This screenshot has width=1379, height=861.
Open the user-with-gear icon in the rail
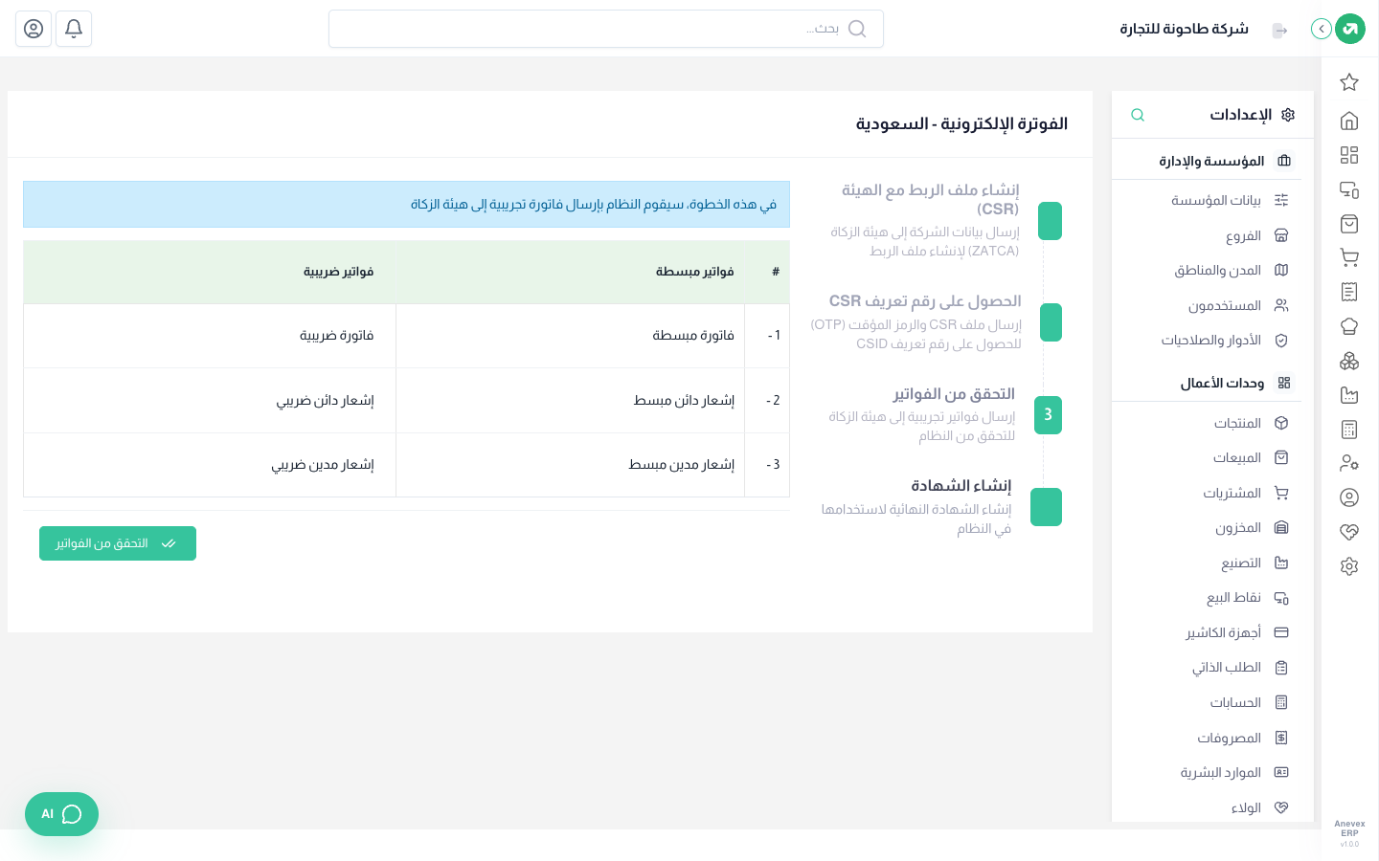[1349, 463]
